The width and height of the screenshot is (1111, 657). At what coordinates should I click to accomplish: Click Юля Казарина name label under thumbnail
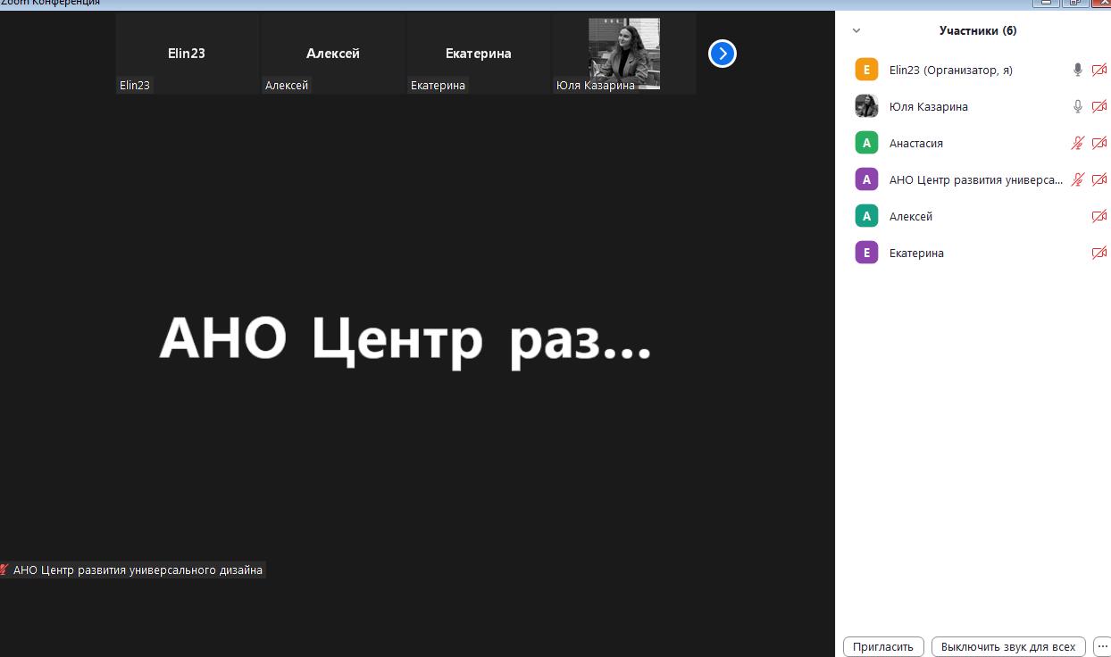pos(595,85)
